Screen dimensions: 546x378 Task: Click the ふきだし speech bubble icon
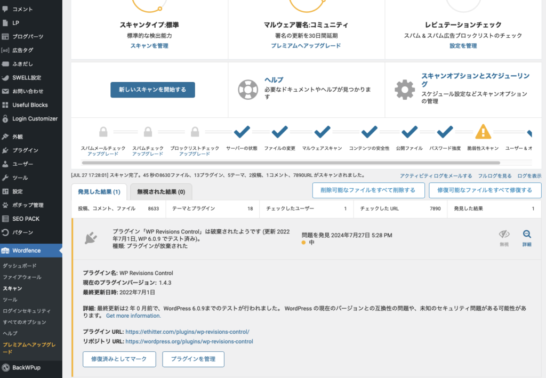click(5, 64)
